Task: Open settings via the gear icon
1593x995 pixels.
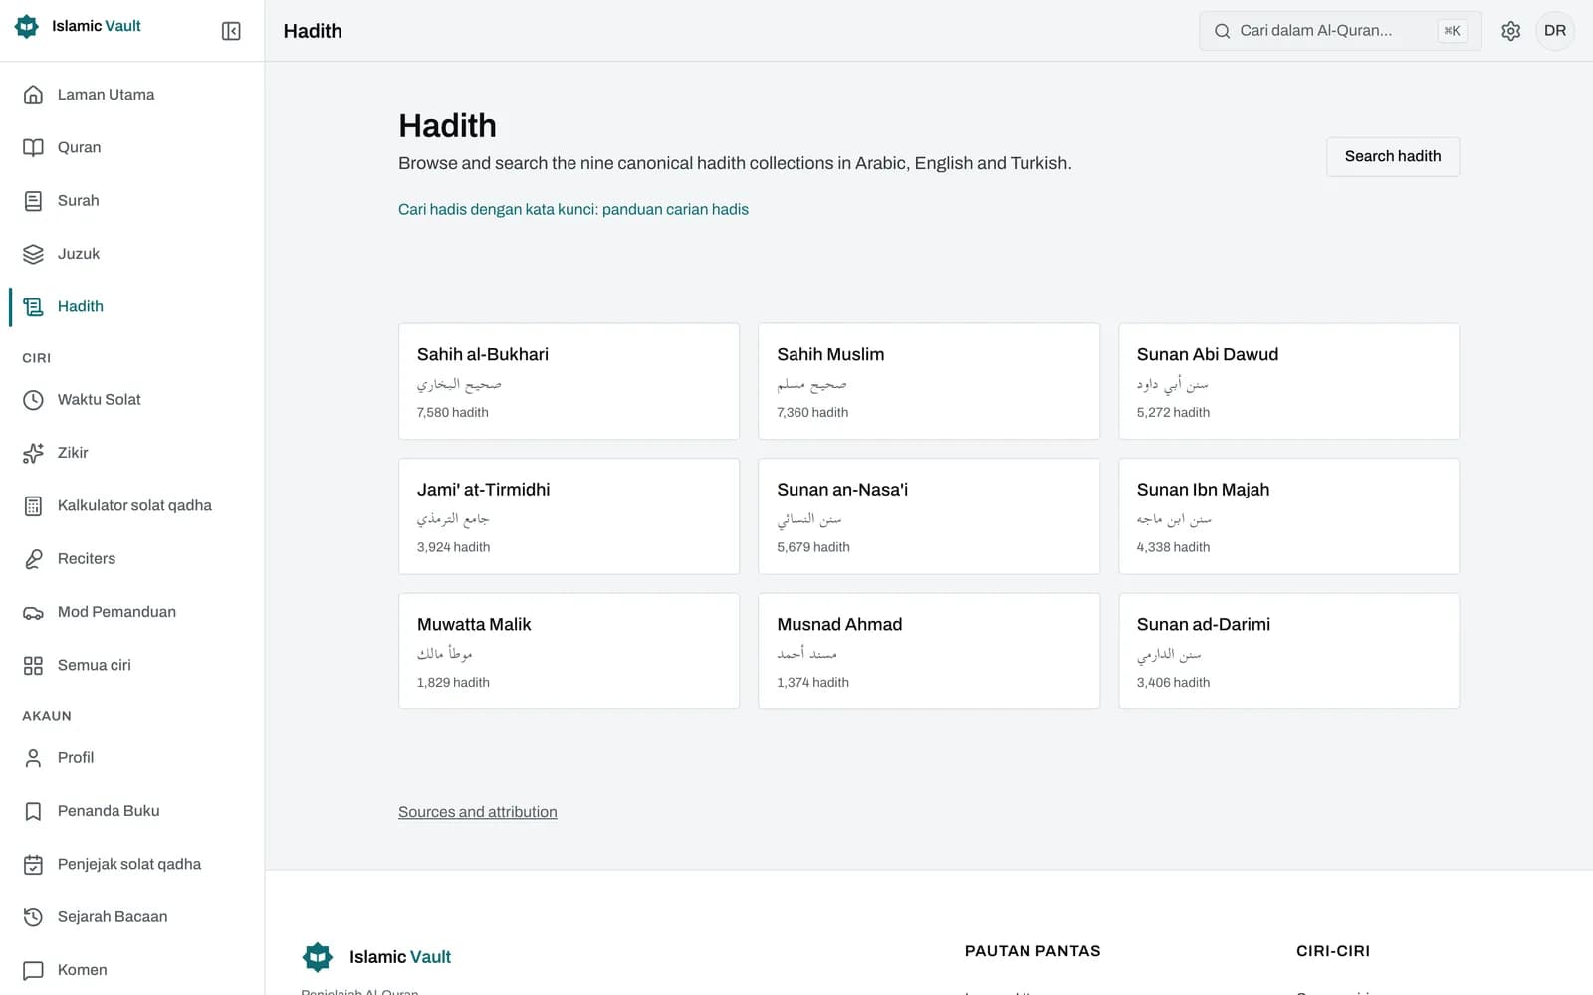Action: 1510,31
